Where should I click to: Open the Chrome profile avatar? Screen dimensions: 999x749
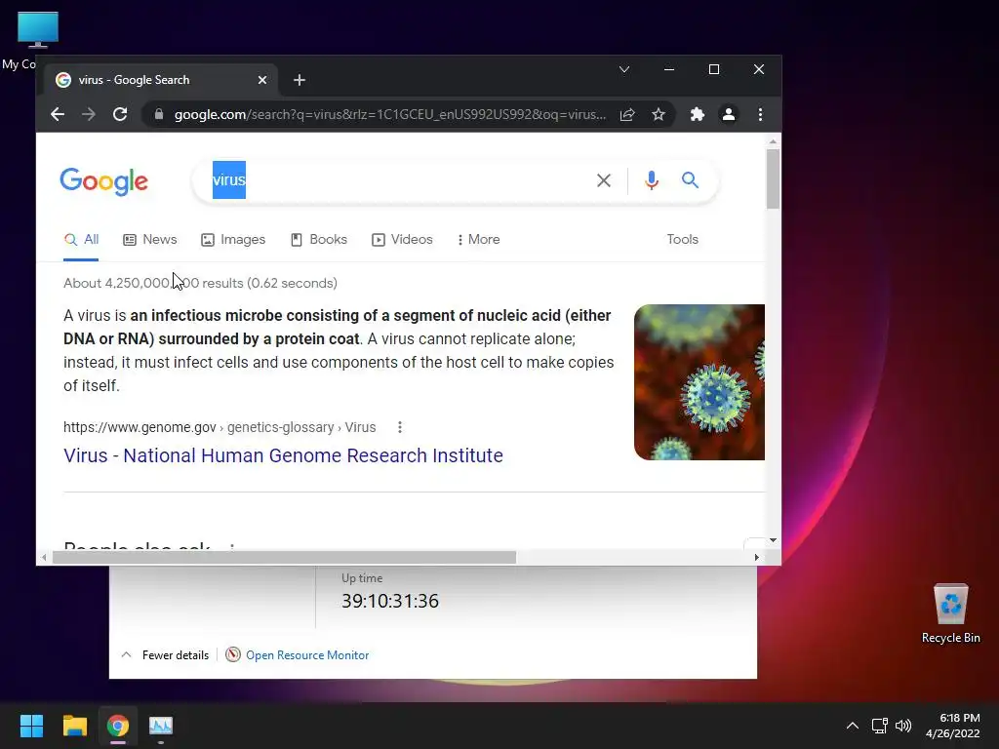click(x=728, y=115)
